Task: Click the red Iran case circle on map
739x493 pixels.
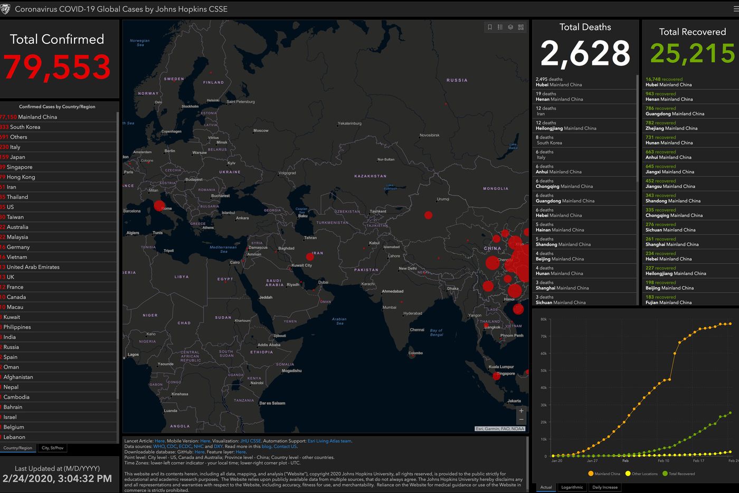Action: click(310, 257)
